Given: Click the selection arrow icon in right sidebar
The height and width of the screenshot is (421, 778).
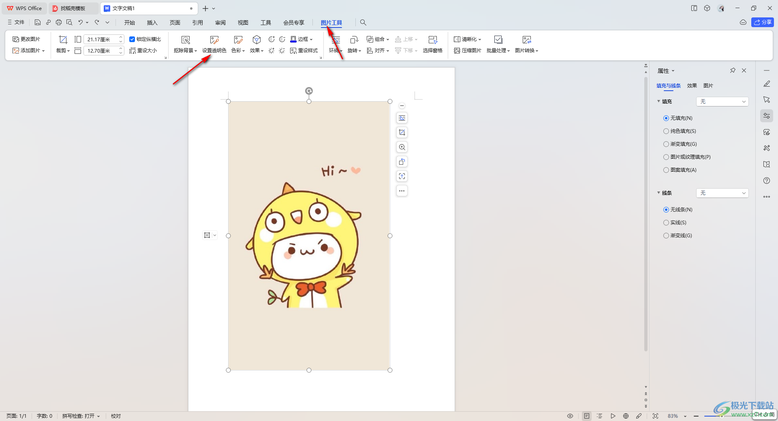Looking at the screenshot, I should click(767, 100).
